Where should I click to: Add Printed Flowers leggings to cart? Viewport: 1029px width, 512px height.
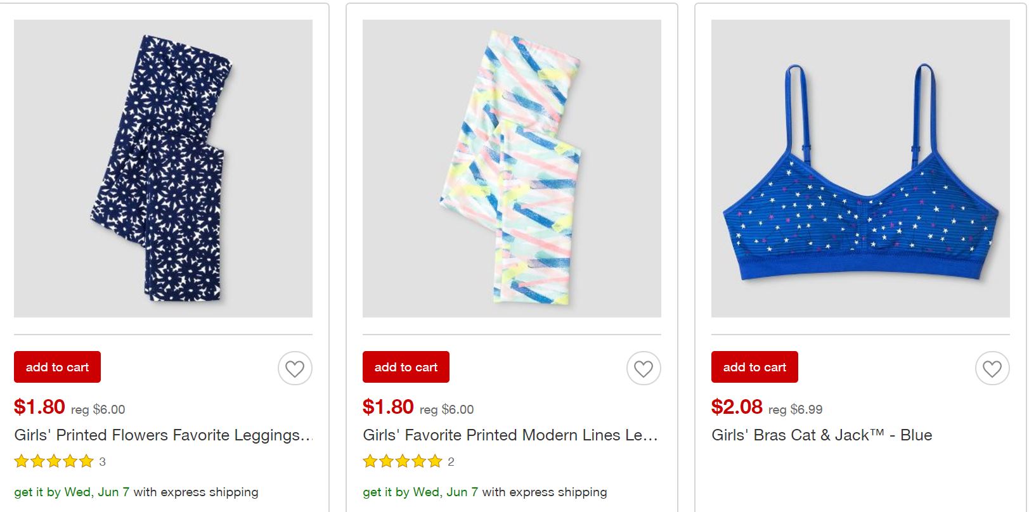(57, 367)
